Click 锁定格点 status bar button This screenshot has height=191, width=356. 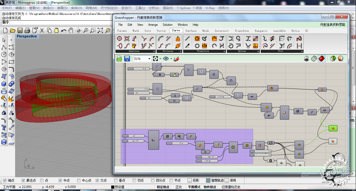(x=163, y=187)
